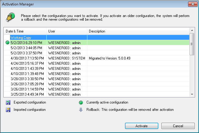
Task: Click the WIESNER003 : SYSTEM user cell
Action: 67,58
